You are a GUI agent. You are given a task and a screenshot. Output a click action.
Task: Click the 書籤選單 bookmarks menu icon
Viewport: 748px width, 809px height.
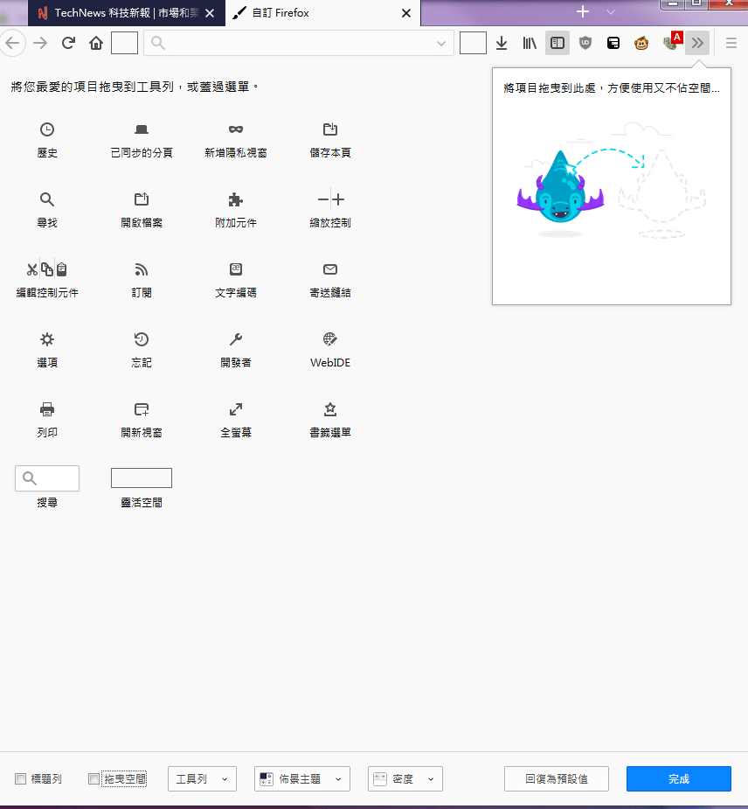pos(330,409)
